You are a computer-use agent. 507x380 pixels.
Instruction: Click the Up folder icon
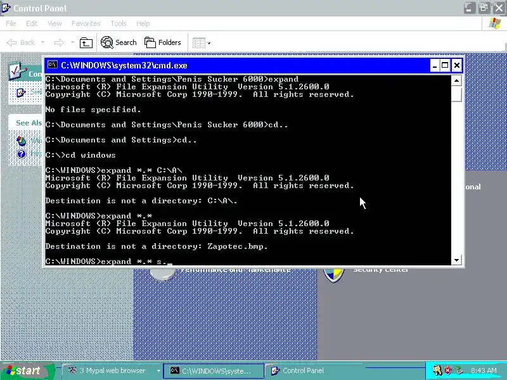(86, 42)
